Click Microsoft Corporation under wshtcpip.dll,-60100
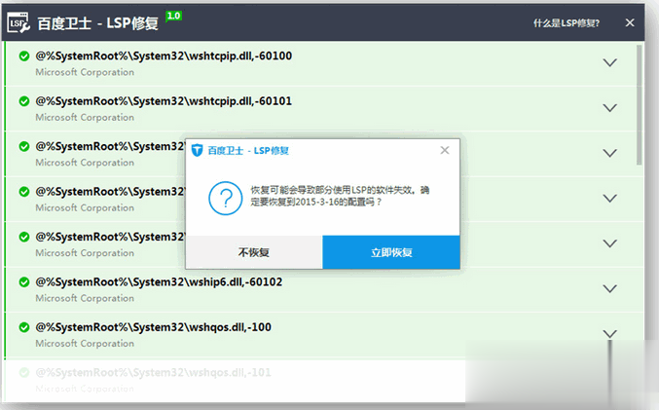This screenshot has width=659, height=410. [85, 72]
